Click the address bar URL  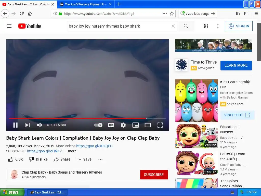click(99, 14)
